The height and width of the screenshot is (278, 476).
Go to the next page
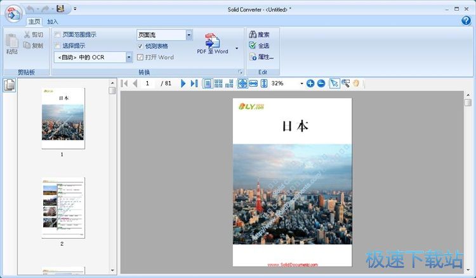[183, 84]
